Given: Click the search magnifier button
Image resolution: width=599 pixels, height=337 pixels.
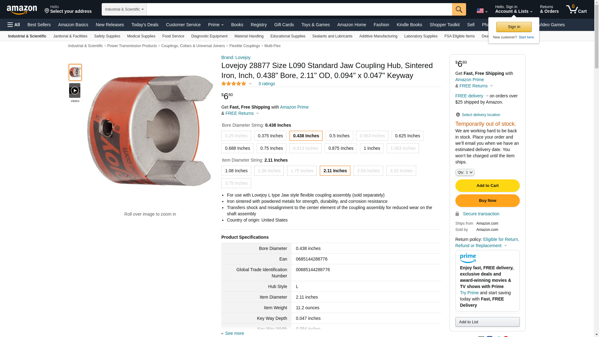Looking at the screenshot, I should point(459,9).
